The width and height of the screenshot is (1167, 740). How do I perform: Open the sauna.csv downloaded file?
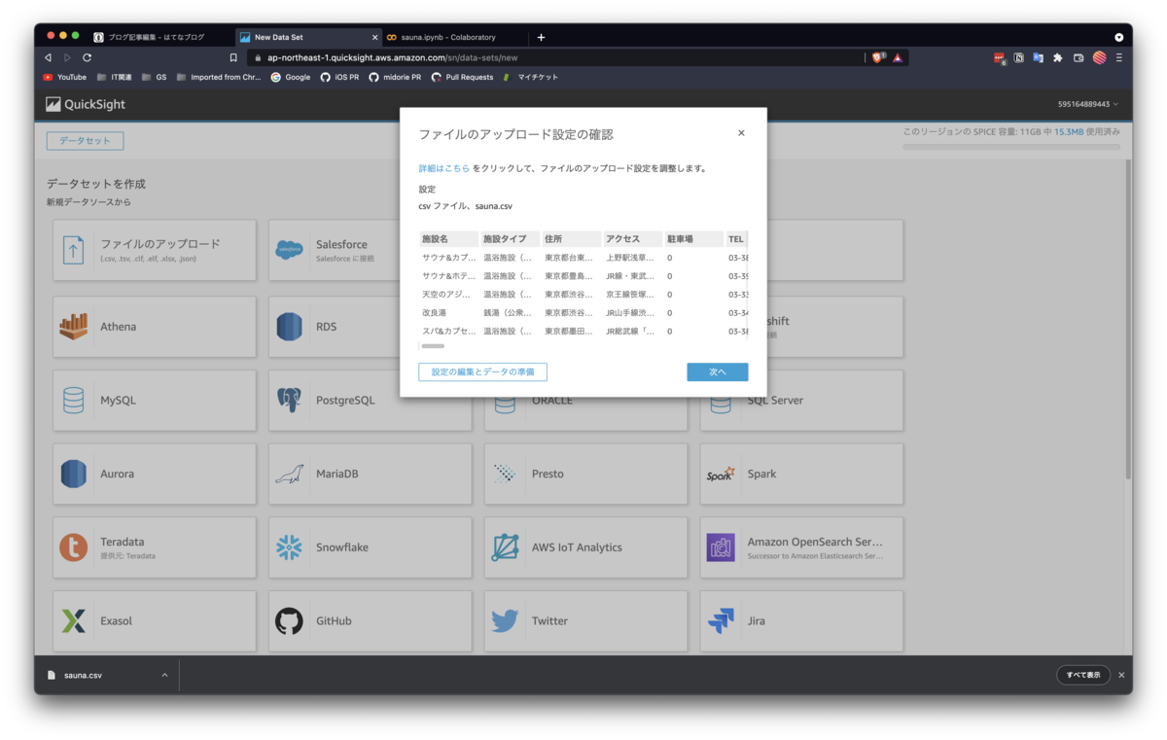(x=83, y=675)
